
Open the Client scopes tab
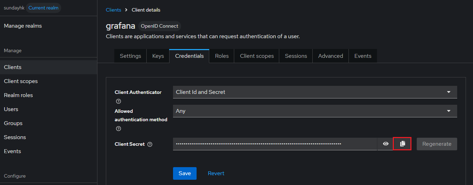point(257,56)
